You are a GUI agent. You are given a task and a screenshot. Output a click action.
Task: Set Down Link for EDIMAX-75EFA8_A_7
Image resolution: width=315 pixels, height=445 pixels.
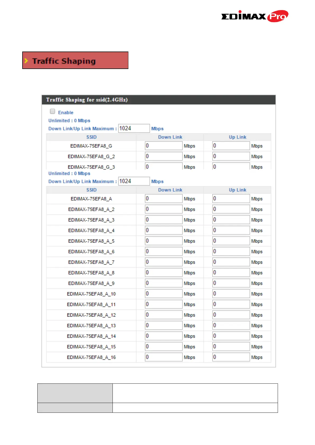[x=164, y=262]
